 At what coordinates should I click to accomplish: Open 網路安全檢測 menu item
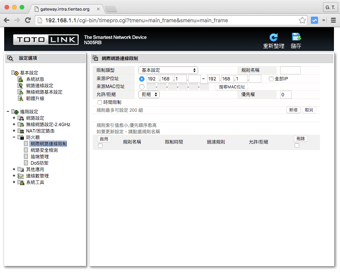point(44,150)
